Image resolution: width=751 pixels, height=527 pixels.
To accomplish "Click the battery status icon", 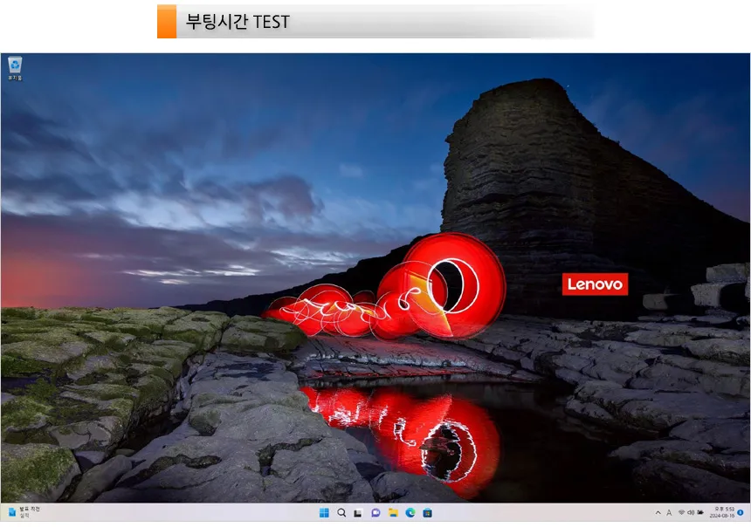I will [701, 513].
